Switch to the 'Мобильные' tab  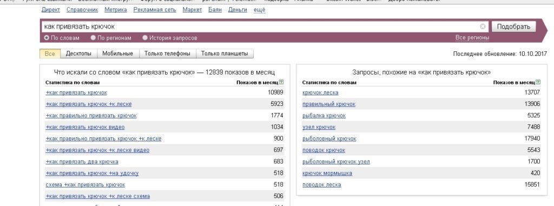click(117, 54)
